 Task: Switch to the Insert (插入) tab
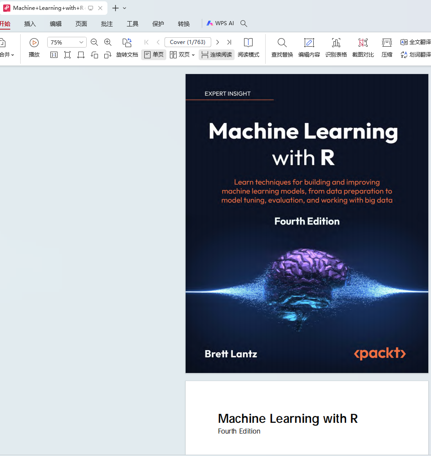click(x=30, y=24)
